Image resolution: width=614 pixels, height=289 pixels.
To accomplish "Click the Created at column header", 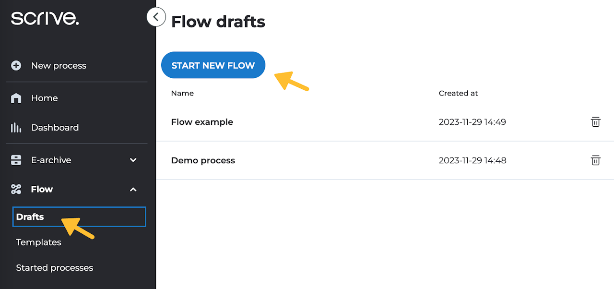I will tap(458, 93).
